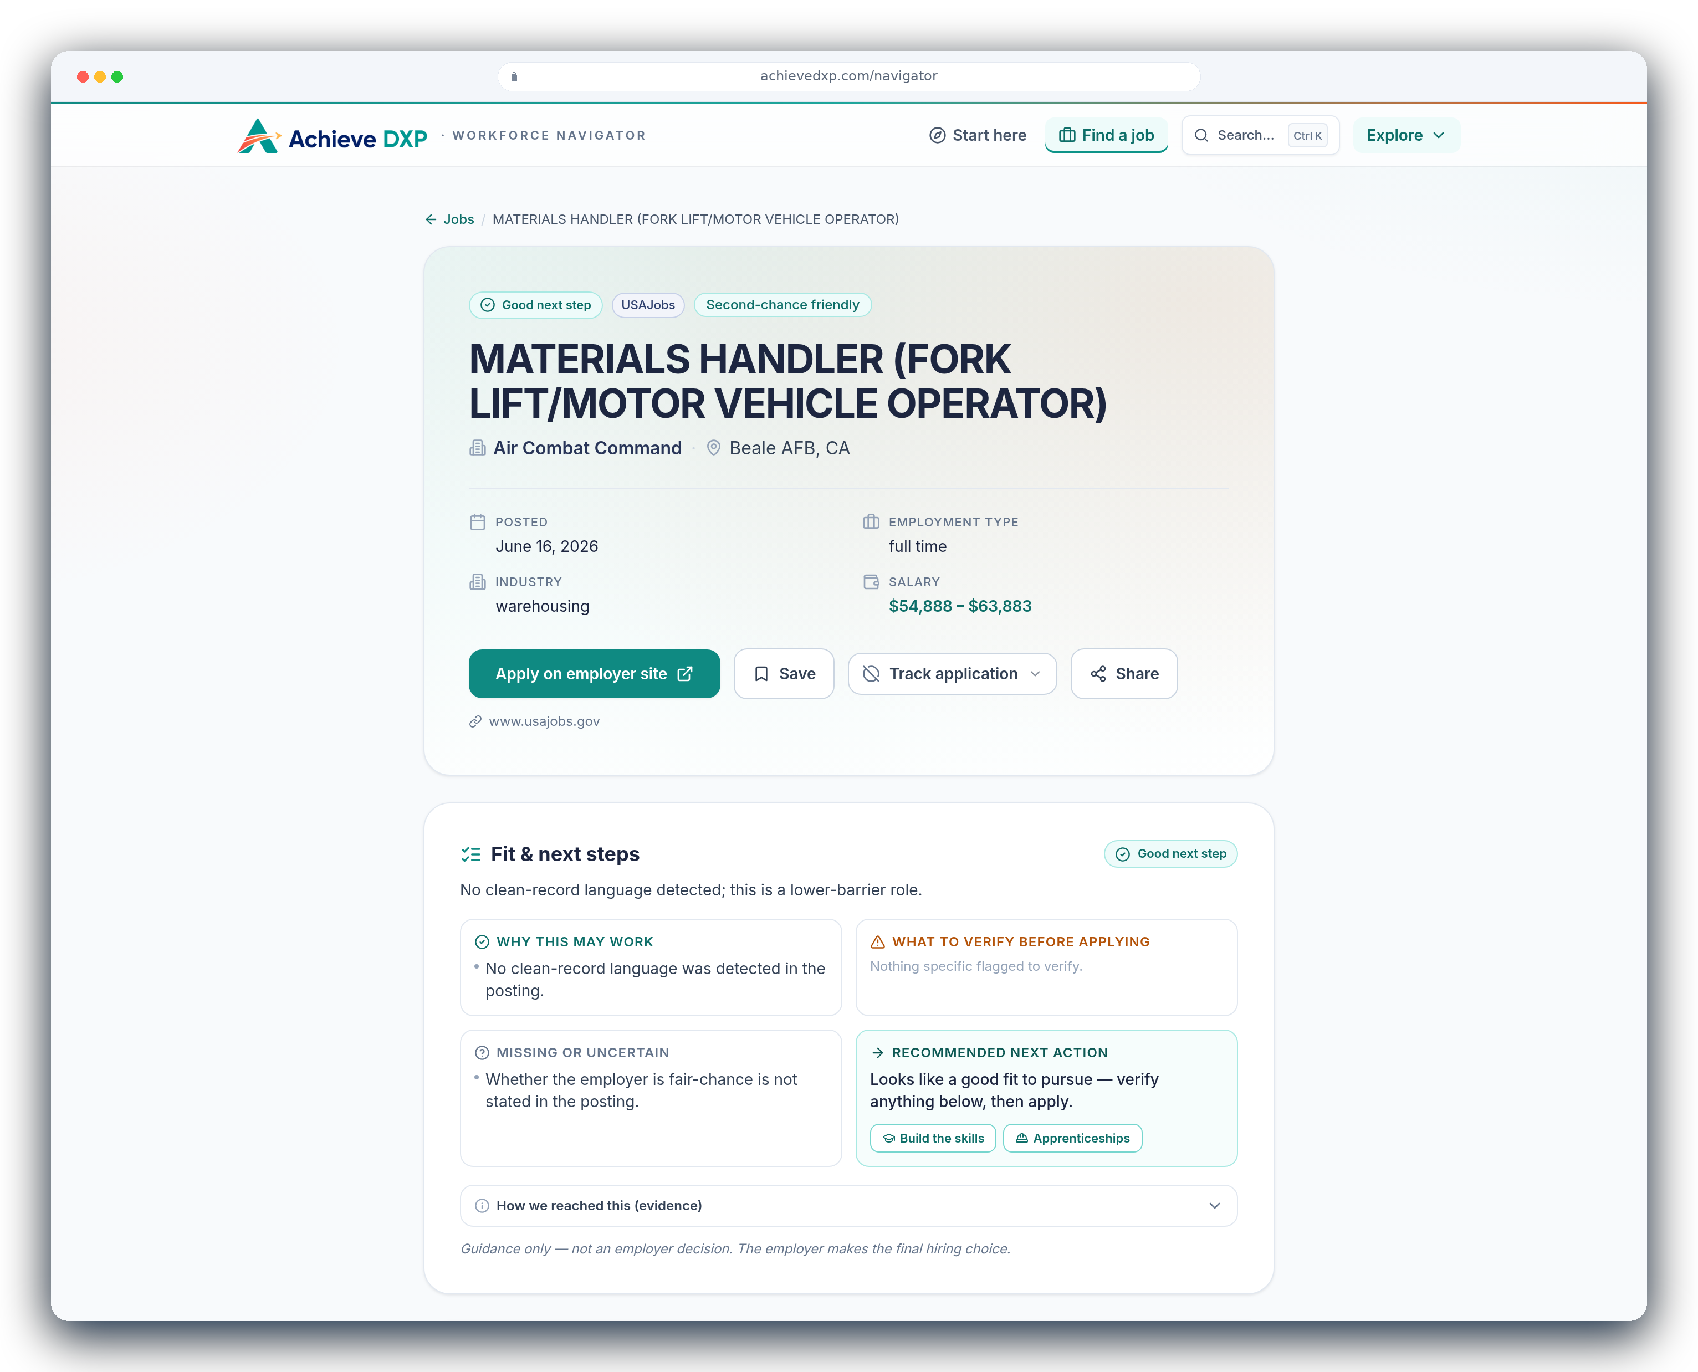Viewport: 1698px width, 1372px height.
Task: Click the Ctrl K shortcut badge
Action: pos(1307,136)
